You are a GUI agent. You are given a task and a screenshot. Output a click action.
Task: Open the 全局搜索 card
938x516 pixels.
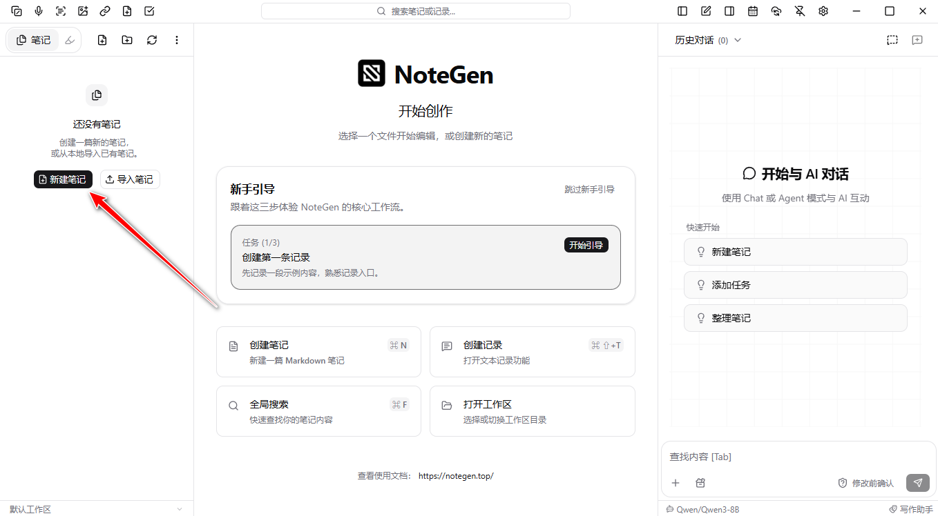coord(318,411)
